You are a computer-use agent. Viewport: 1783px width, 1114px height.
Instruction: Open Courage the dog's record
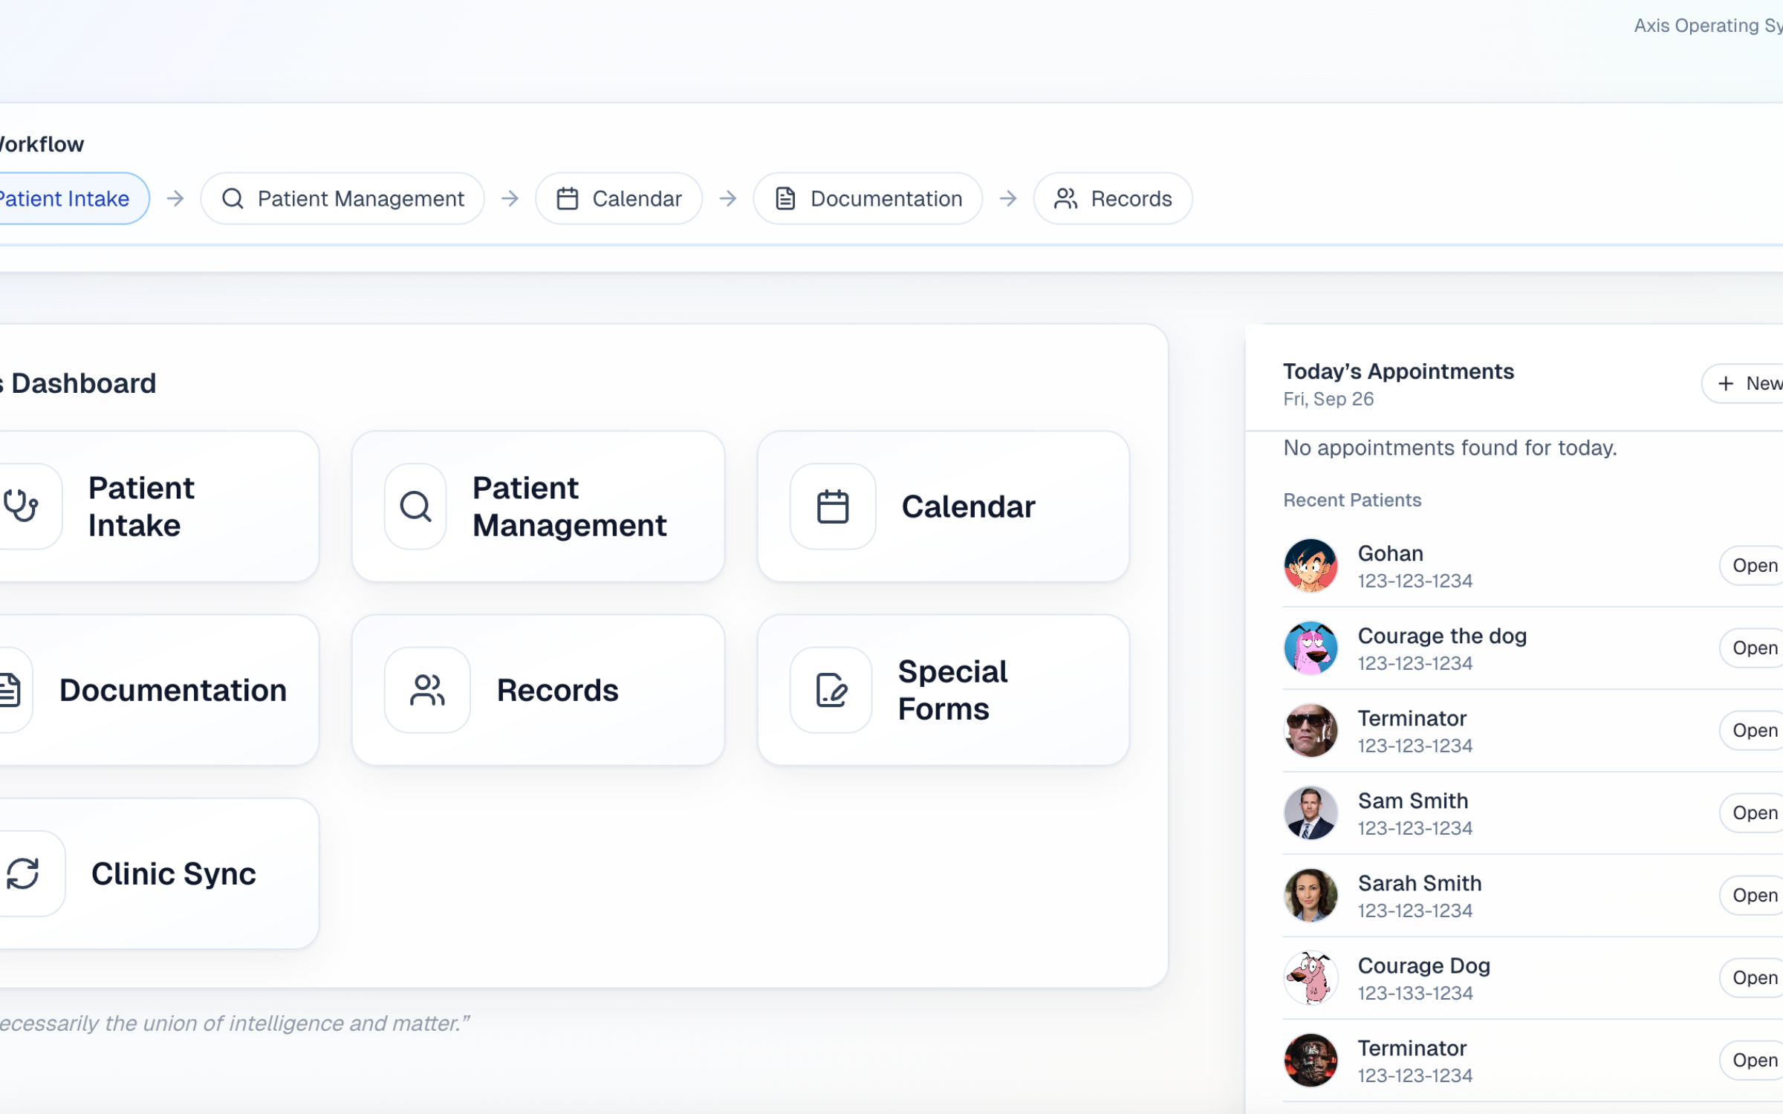[1752, 647]
